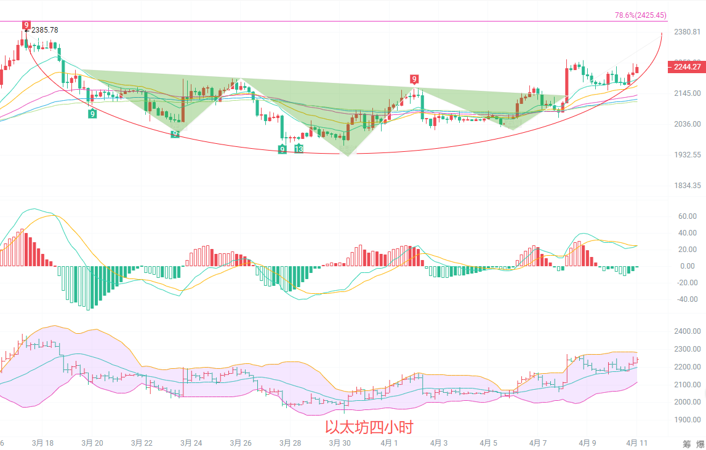Click the green 9 marker near March 20
706x450 pixels.
click(x=92, y=113)
